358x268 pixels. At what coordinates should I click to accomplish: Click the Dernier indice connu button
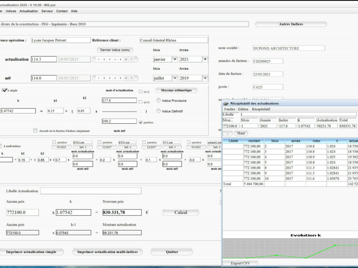(115, 50)
